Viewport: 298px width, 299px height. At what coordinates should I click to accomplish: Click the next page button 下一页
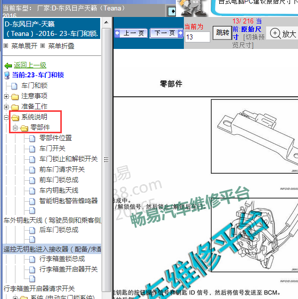tap(166, 33)
